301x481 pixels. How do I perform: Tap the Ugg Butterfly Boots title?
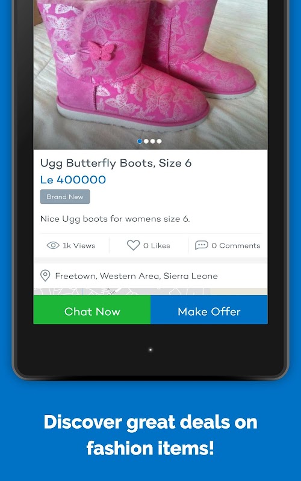point(116,163)
